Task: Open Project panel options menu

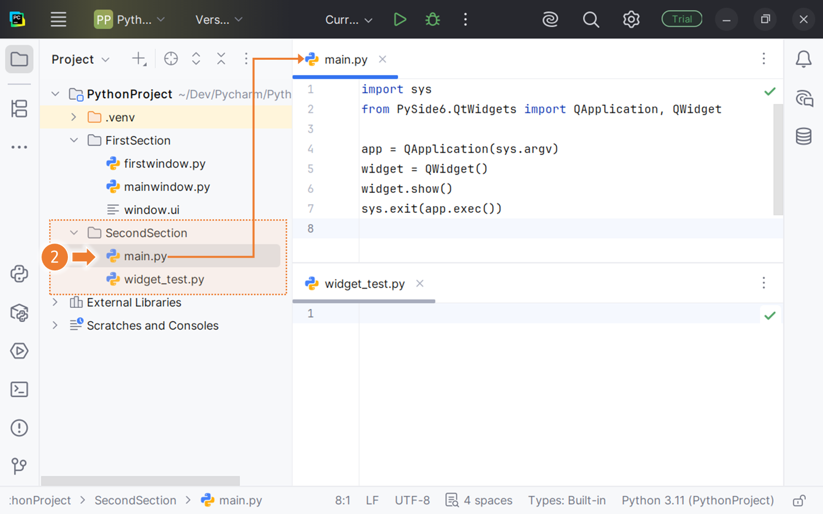Action: tap(246, 59)
